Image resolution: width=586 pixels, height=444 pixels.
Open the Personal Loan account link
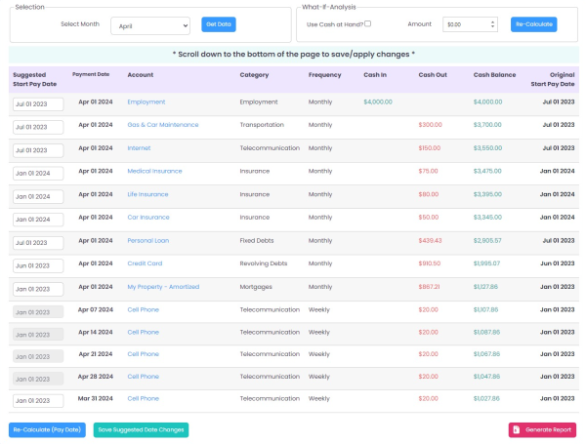(148, 240)
